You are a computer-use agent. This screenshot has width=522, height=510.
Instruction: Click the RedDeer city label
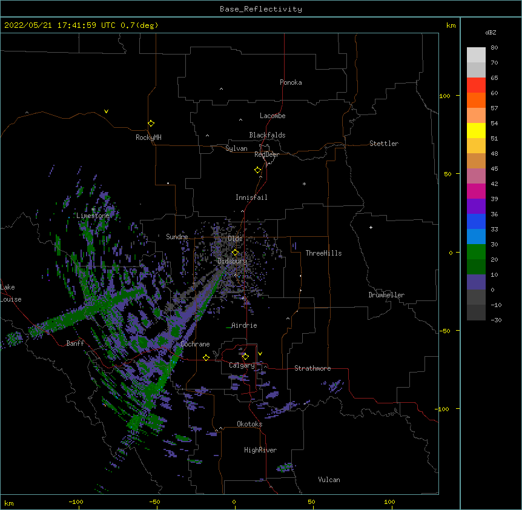tap(266, 154)
